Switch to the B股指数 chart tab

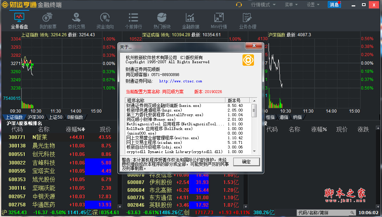pos(75,117)
